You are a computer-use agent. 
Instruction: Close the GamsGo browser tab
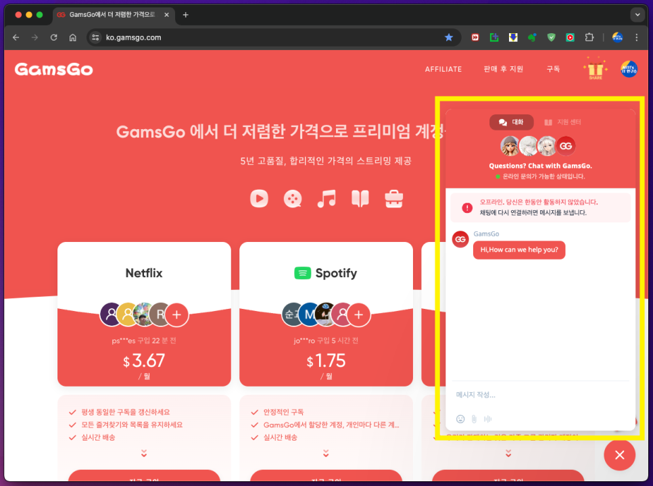tap(166, 15)
